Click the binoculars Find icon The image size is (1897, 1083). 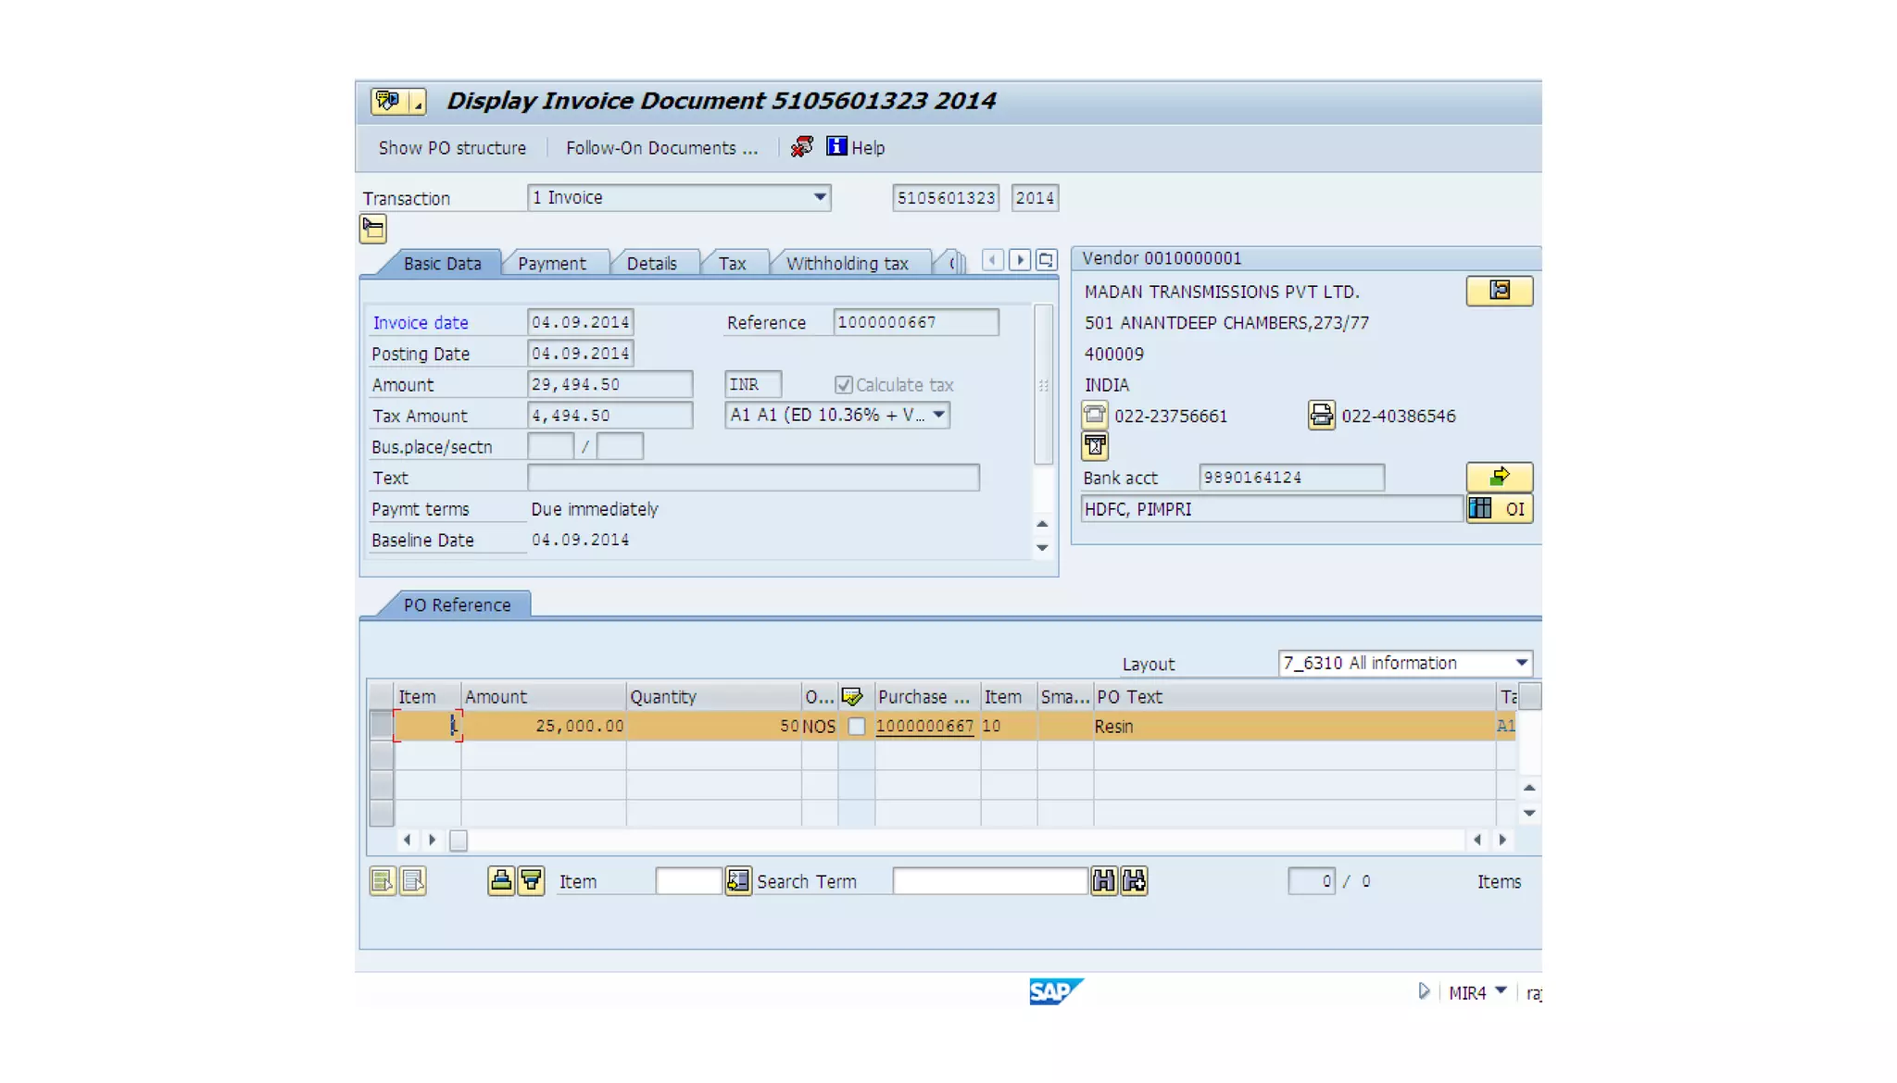pyautogui.click(x=1103, y=880)
